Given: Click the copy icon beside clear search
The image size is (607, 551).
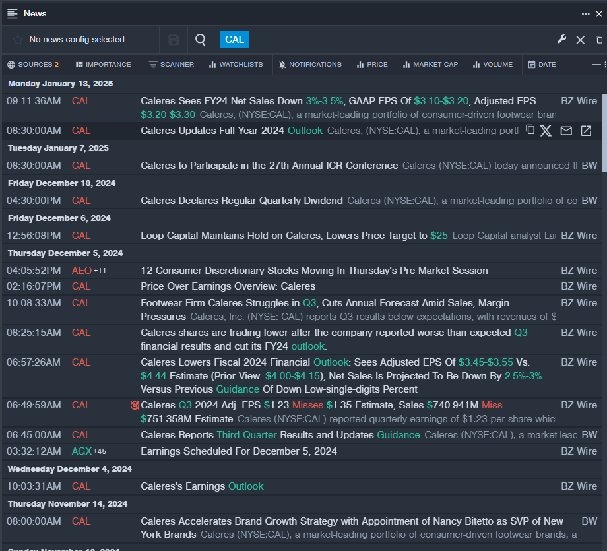Looking at the screenshot, I should [599, 40].
